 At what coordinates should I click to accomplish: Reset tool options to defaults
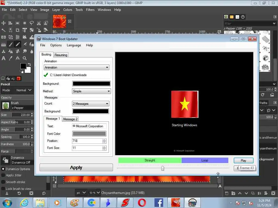coord(44,193)
